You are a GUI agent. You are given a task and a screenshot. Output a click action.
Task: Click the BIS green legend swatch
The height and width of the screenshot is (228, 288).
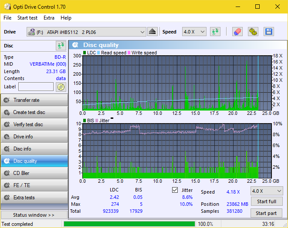click(85, 121)
